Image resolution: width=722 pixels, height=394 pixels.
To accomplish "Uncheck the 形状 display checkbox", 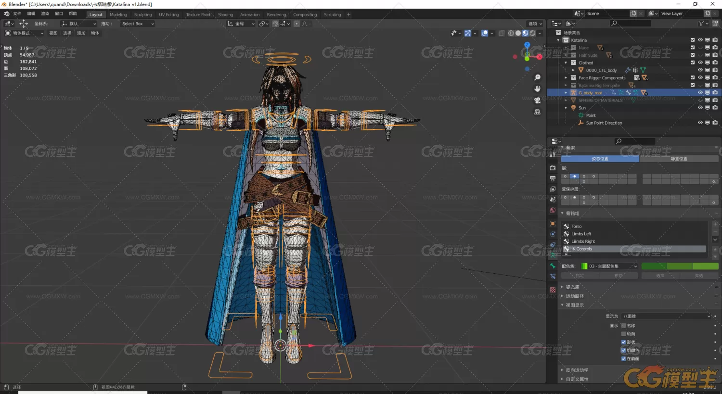I will coord(624,342).
